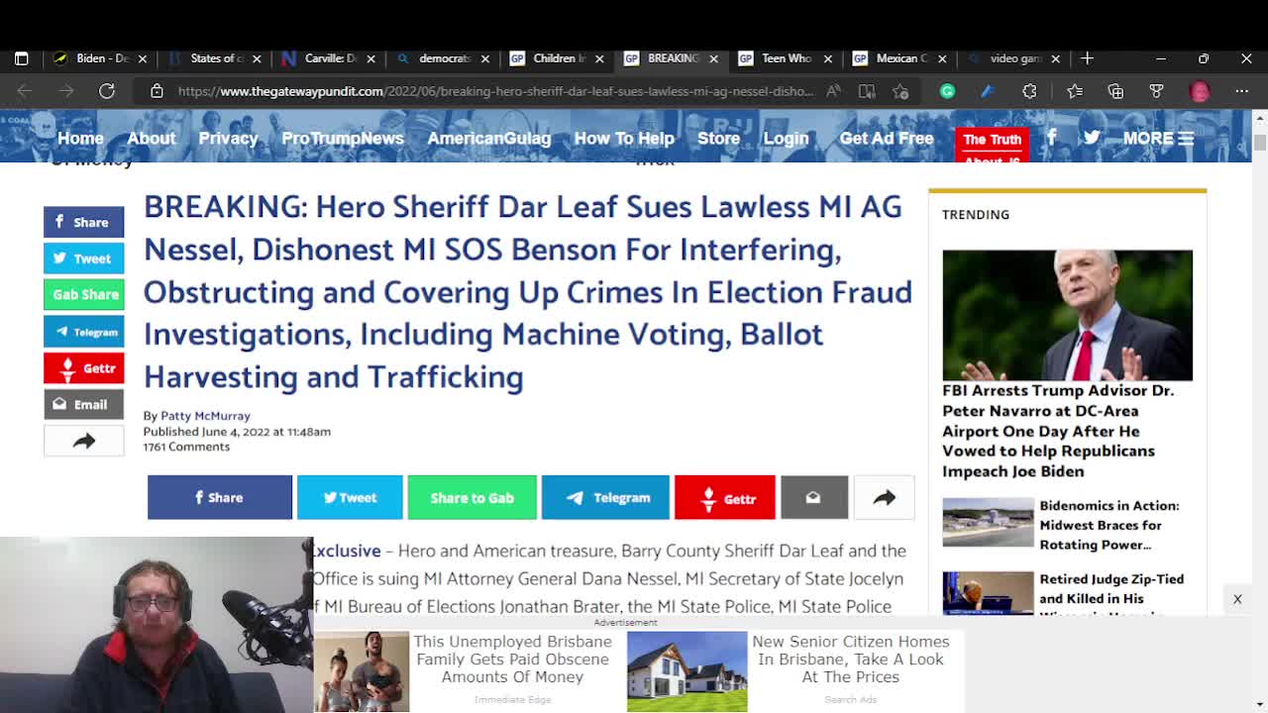Switch to the 'Teen Who' tab
This screenshot has width=1268, height=713.
pyautogui.click(x=787, y=58)
